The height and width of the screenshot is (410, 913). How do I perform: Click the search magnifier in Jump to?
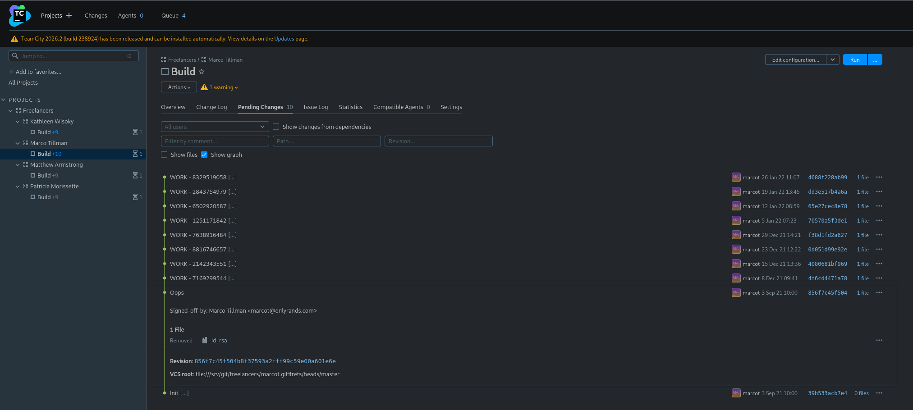15,56
